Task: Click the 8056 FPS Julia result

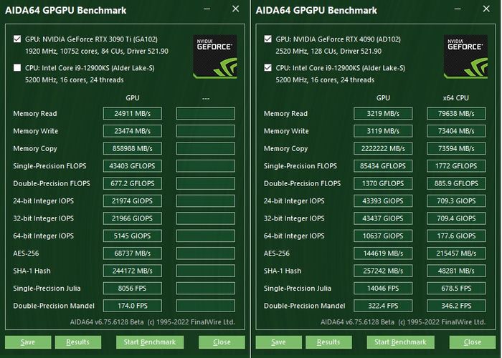Action: pos(133,289)
